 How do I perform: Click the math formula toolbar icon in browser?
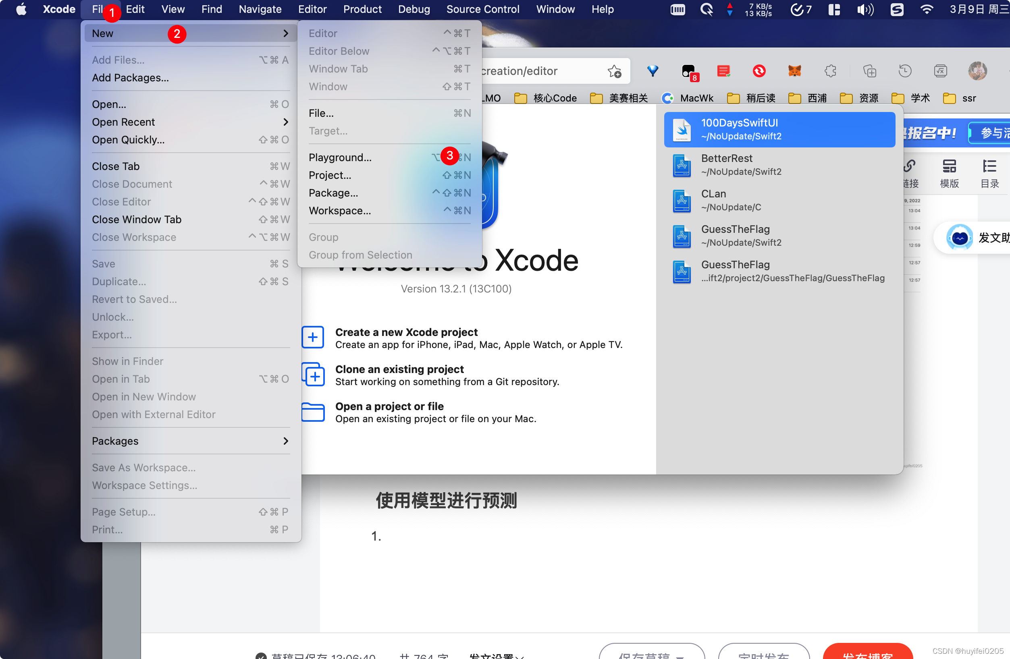[x=940, y=71]
